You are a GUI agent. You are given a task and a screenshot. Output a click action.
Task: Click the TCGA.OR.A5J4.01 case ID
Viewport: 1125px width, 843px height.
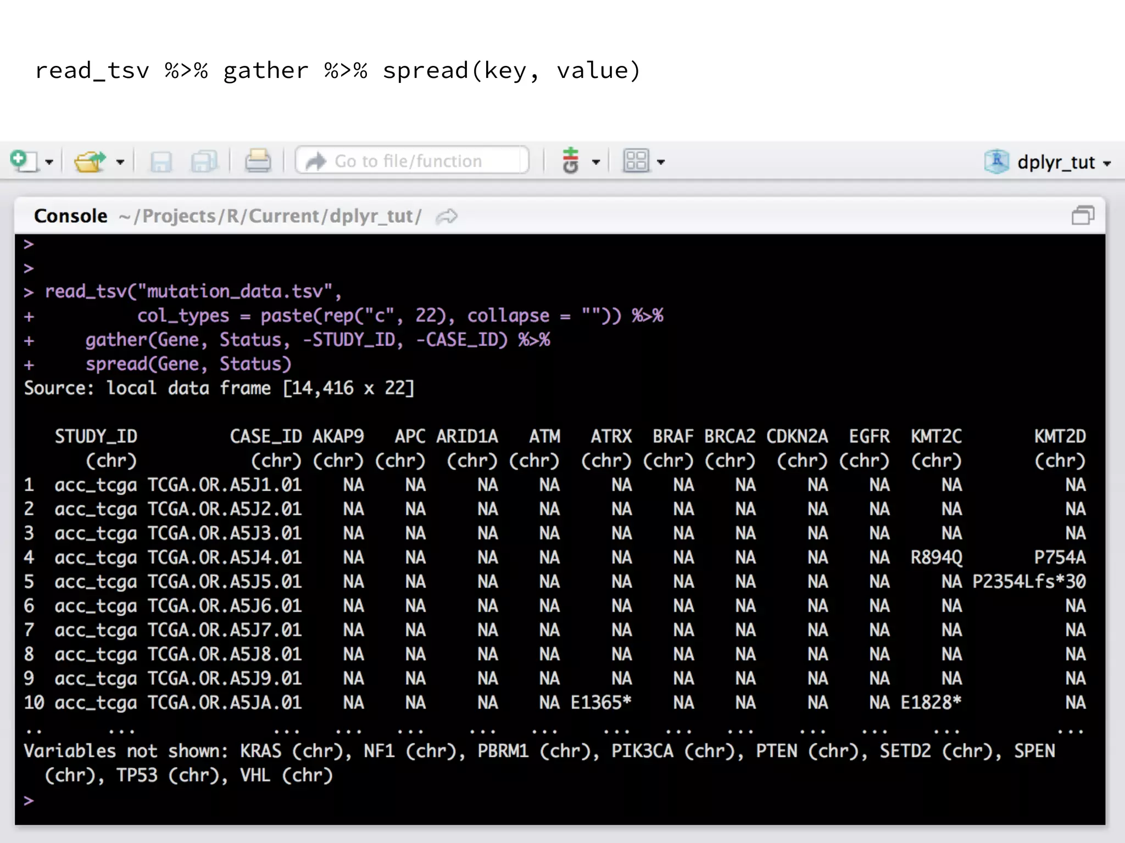click(225, 558)
